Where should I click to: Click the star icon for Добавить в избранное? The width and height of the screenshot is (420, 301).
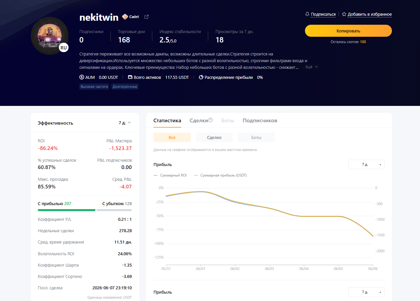click(x=344, y=14)
